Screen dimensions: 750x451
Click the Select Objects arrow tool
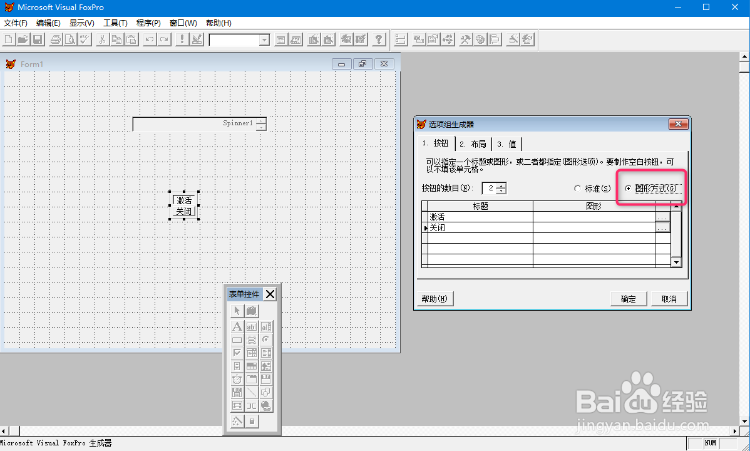237,311
